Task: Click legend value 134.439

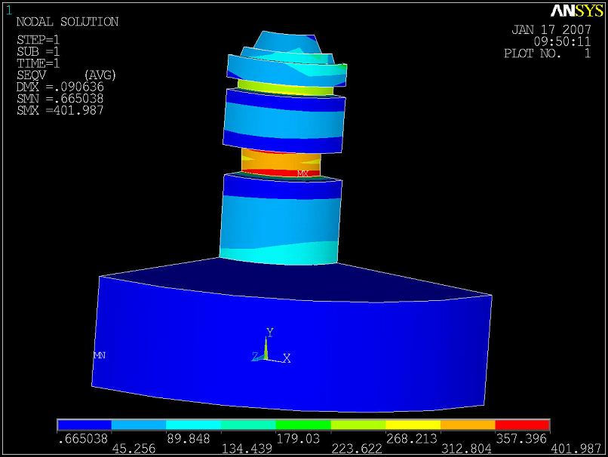Action: click(x=247, y=449)
